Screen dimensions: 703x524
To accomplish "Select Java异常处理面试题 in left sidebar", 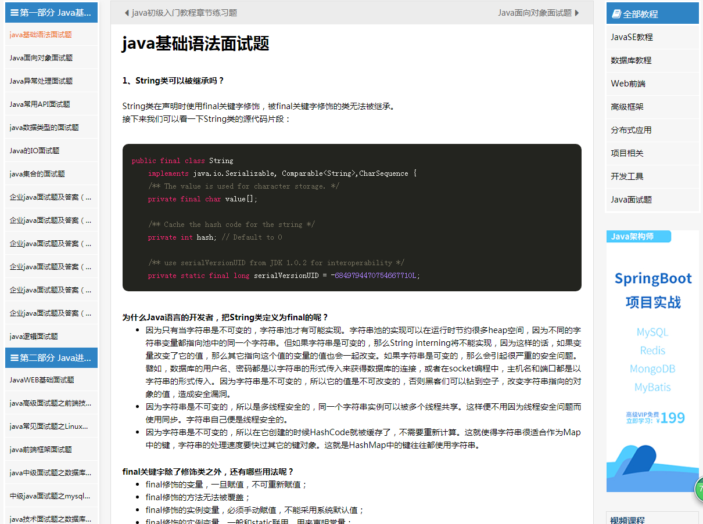I will pos(41,81).
